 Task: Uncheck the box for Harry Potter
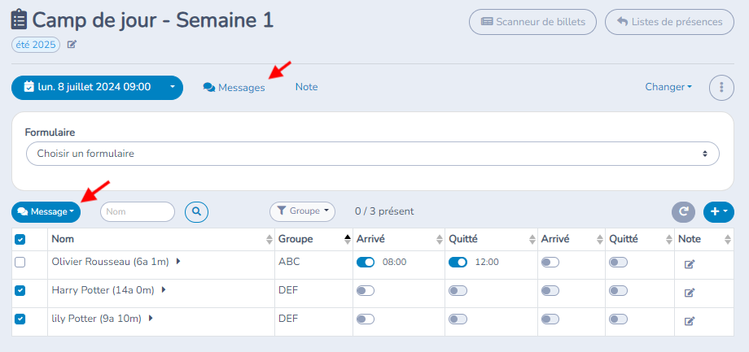click(x=20, y=290)
